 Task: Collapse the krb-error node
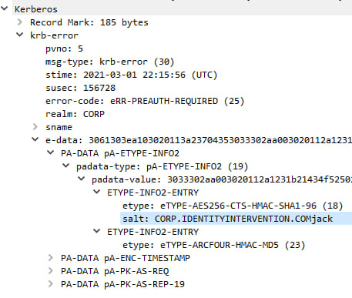tap(20, 35)
